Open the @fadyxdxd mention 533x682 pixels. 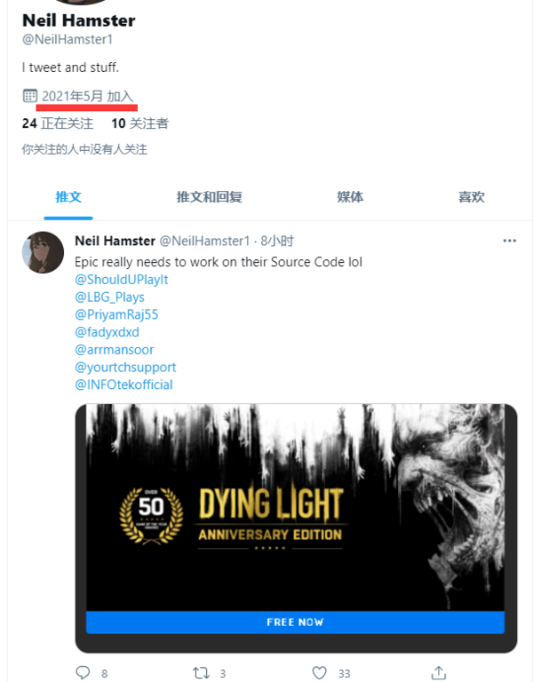107,332
